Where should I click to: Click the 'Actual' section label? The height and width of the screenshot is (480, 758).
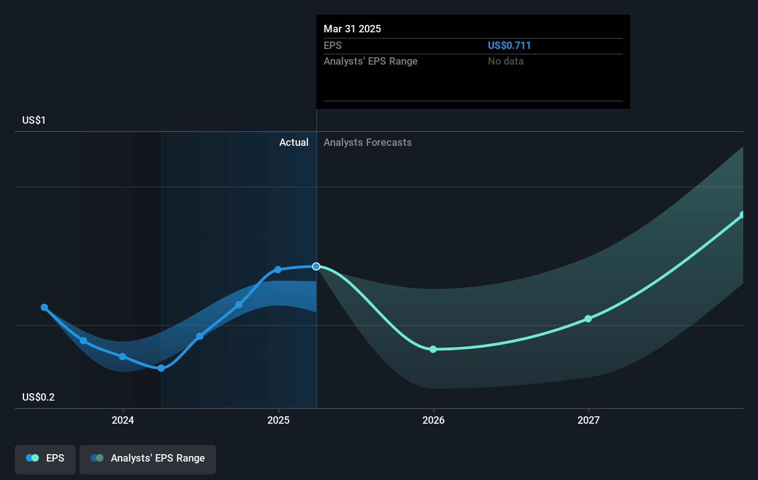[294, 142]
